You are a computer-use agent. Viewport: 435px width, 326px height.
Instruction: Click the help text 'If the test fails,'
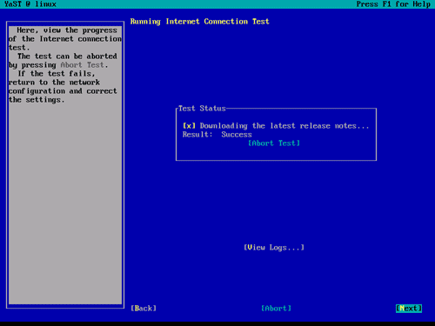point(57,74)
